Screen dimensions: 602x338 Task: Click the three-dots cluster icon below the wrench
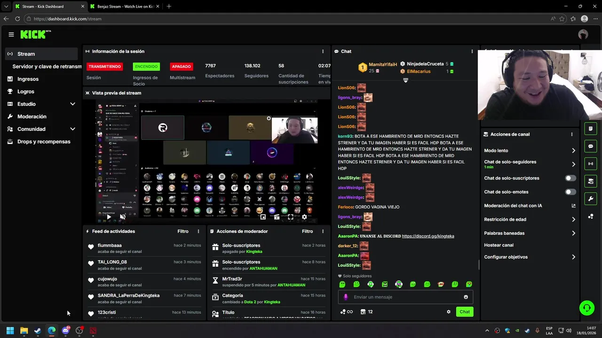click(591, 216)
